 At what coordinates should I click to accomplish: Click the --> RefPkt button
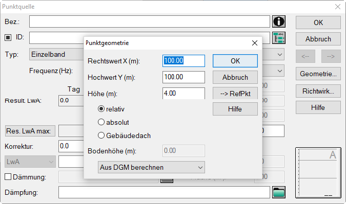(235, 94)
